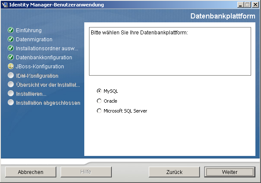Click the window title Identity Manager-Benutzeranwendung

[56, 5]
